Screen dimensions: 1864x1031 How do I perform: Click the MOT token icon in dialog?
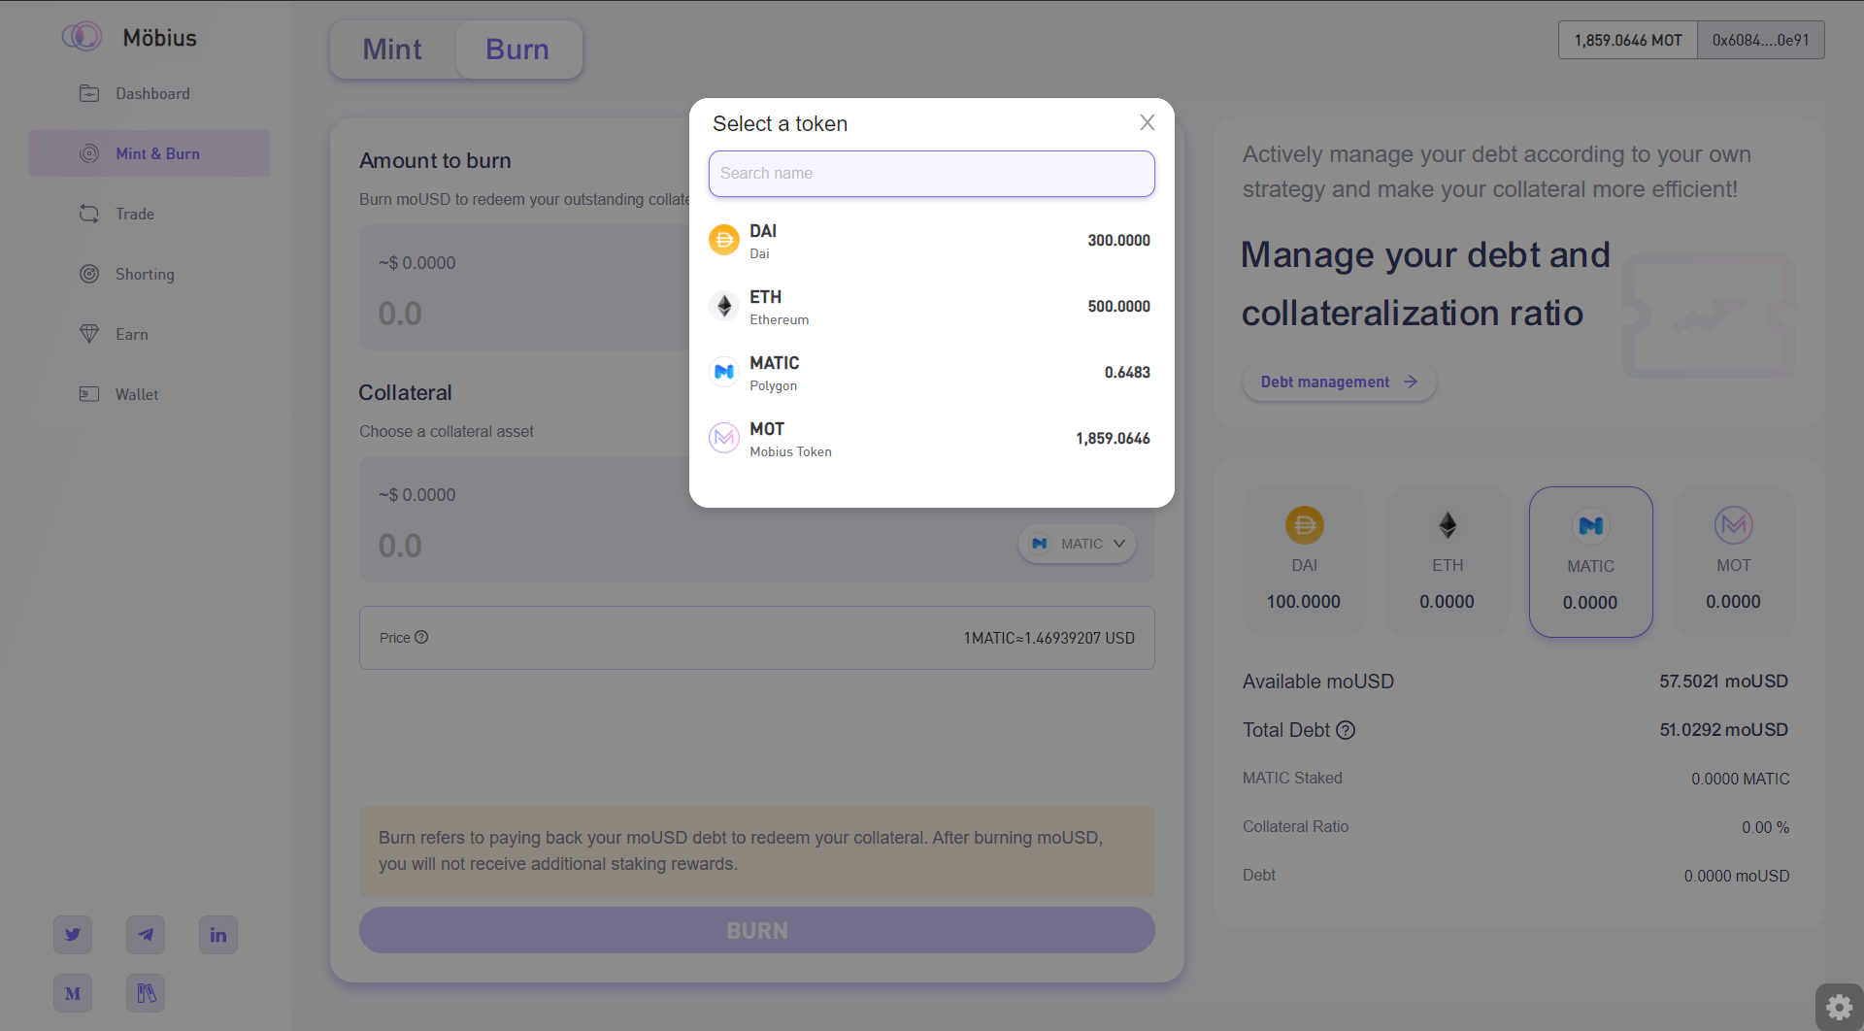(x=724, y=438)
